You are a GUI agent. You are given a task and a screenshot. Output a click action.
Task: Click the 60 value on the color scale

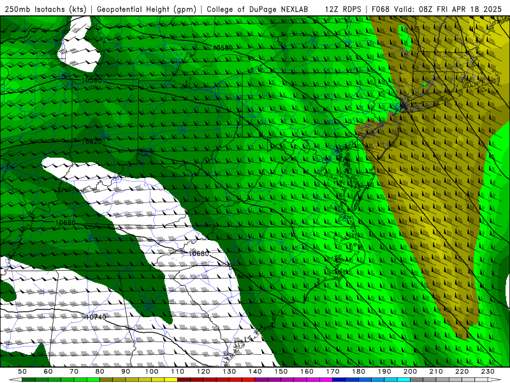tap(48, 372)
